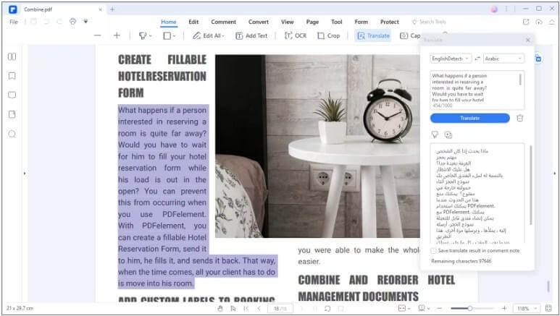Click the fullscreen icon in status bar
The image size is (560, 316).
click(x=549, y=309)
